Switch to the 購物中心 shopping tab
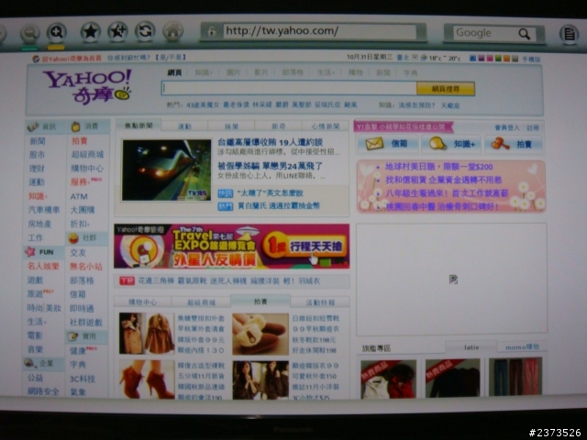This screenshot has height=440, width=587. pos(143,302)
